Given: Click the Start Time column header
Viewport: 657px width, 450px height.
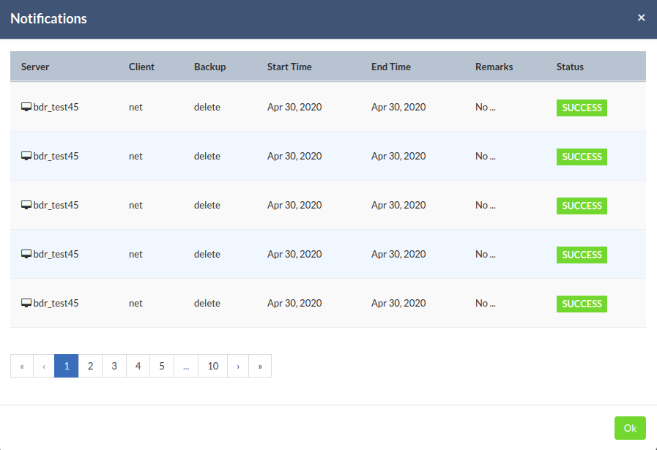Looking at the screenshot, I should [289, 67].
